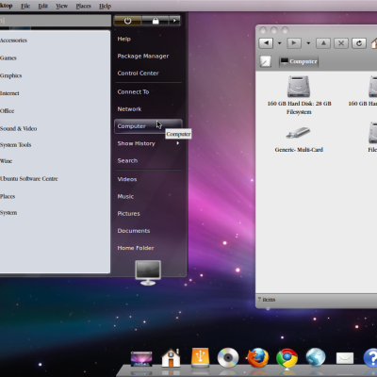Toggle the location edit pencil button

(266, 61)
